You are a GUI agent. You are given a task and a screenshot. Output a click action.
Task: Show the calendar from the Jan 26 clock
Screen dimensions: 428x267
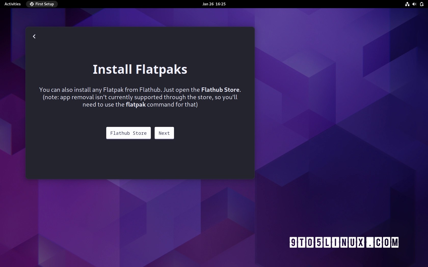pos(214,4)
